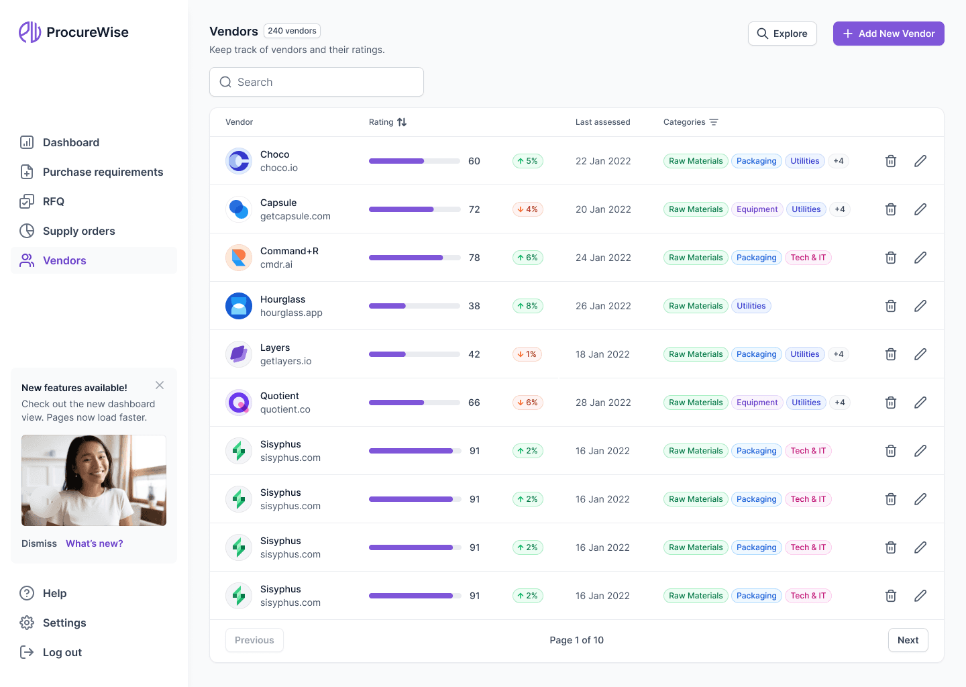Click the Hourglass vendor logo
The image size is (966, 687).
pyautogui.click(x=239, y=306)
